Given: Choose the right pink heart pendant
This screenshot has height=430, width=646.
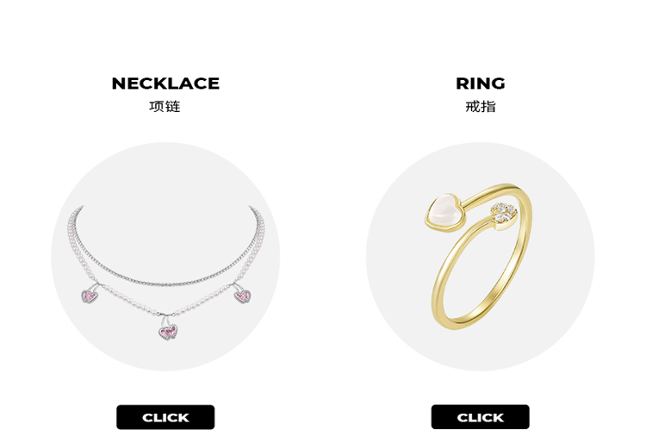Looking at the screenshot, I should click(242, 296).
